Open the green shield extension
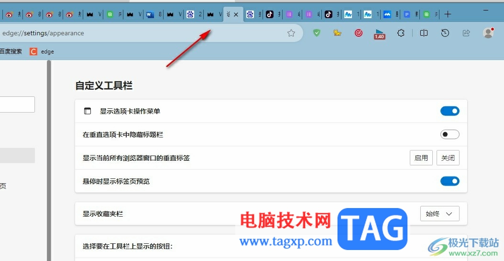 tap(317, 33)
